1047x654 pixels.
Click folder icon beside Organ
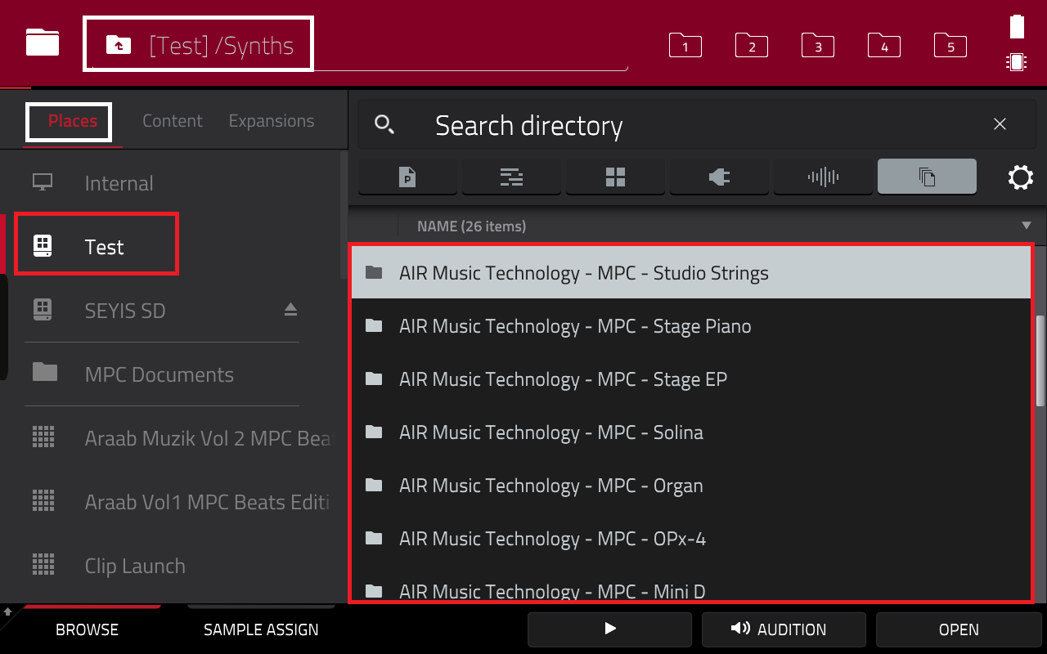tap(374, 485)
